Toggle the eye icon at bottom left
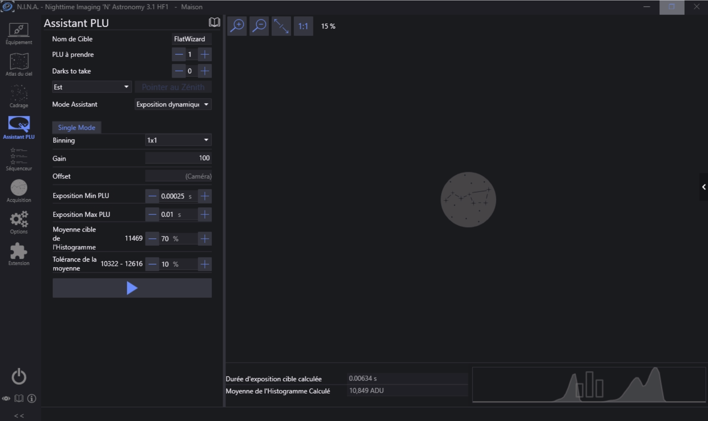Image resolution: width=708 pixels, height=421 pixels. coord(6,398)
